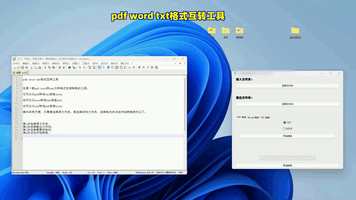Click the Undo arrow toolbar icon
The image size is (356, 200).
point(59,68)
